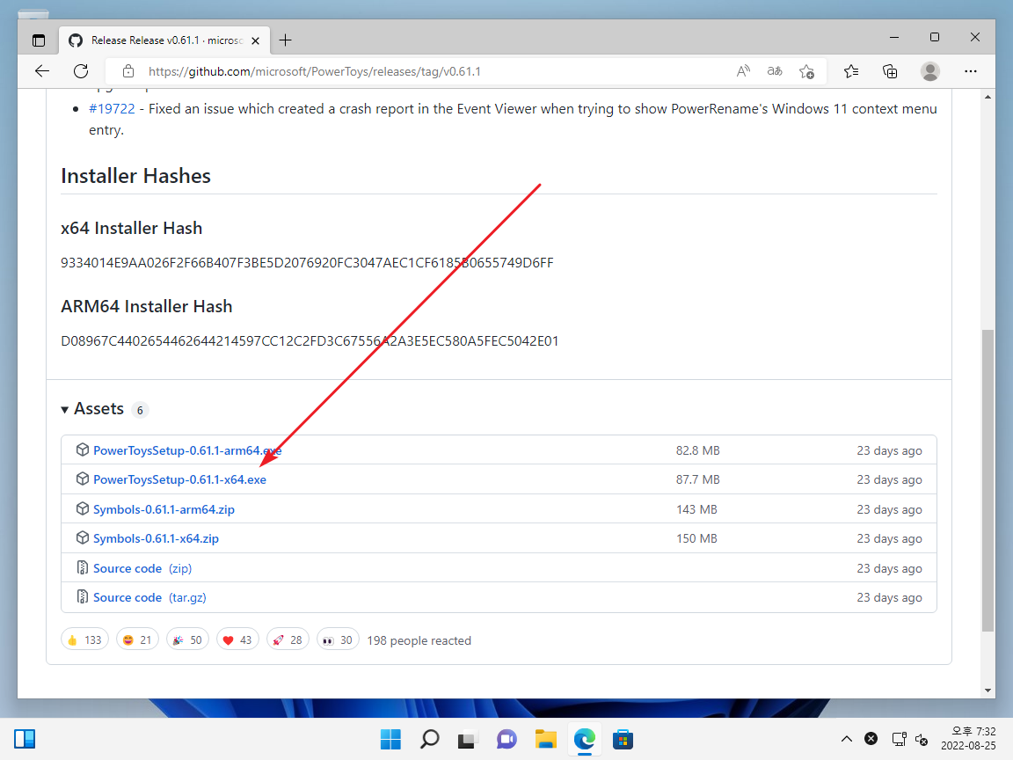
Task: Toggle the thumbs up reaction 133
Action: 84,639
